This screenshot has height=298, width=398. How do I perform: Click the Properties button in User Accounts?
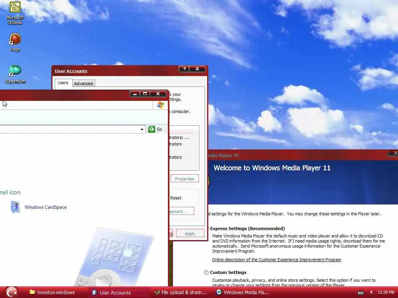click(185, 178)
